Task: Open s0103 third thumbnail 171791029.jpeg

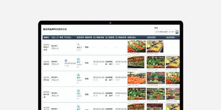Action: click(x=173, y=78)
